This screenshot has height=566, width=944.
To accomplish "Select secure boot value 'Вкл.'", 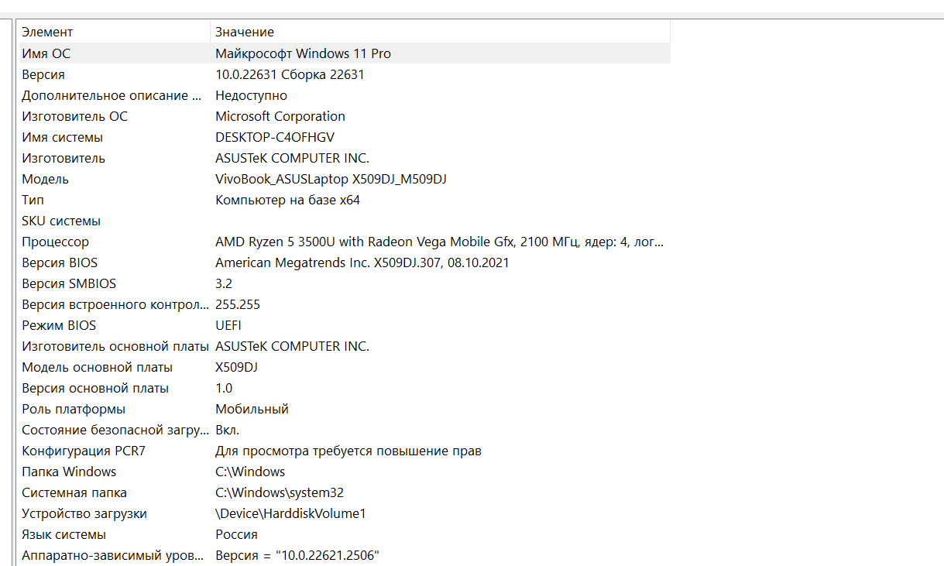I will click(227, 430).
